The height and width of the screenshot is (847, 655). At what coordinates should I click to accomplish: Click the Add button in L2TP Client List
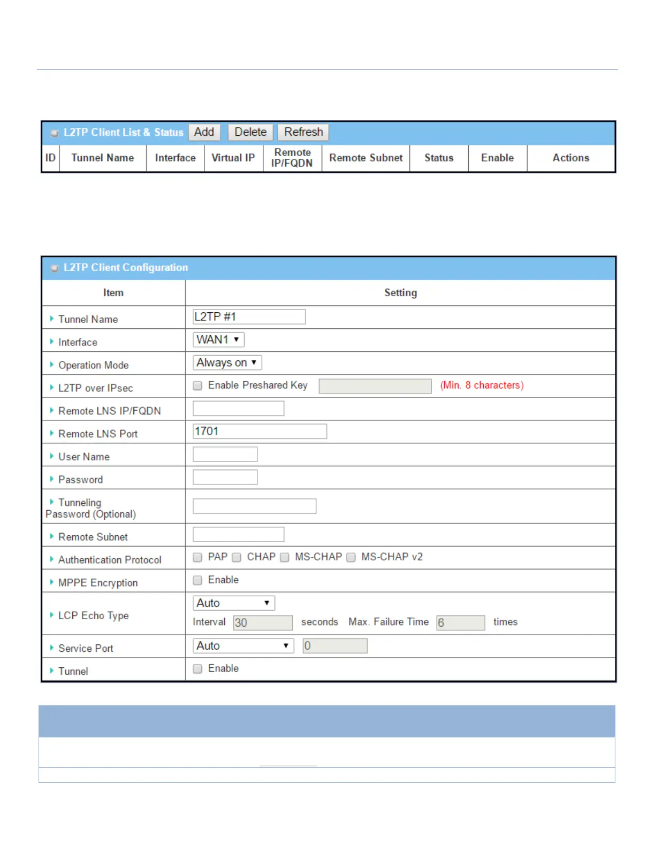tap(204, 132)
